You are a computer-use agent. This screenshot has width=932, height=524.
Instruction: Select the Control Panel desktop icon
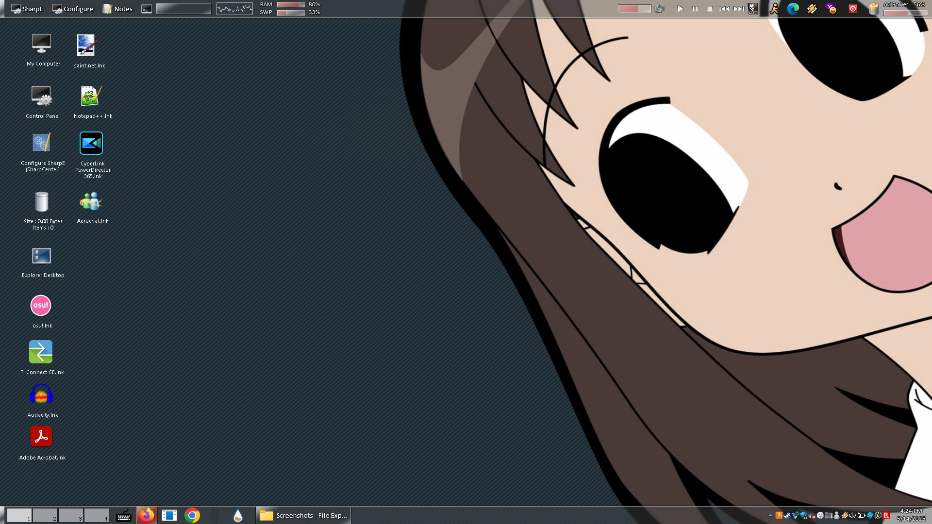43,102
